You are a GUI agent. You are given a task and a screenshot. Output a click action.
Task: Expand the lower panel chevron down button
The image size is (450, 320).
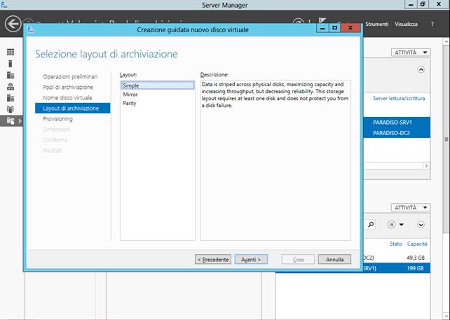[421, 224]
